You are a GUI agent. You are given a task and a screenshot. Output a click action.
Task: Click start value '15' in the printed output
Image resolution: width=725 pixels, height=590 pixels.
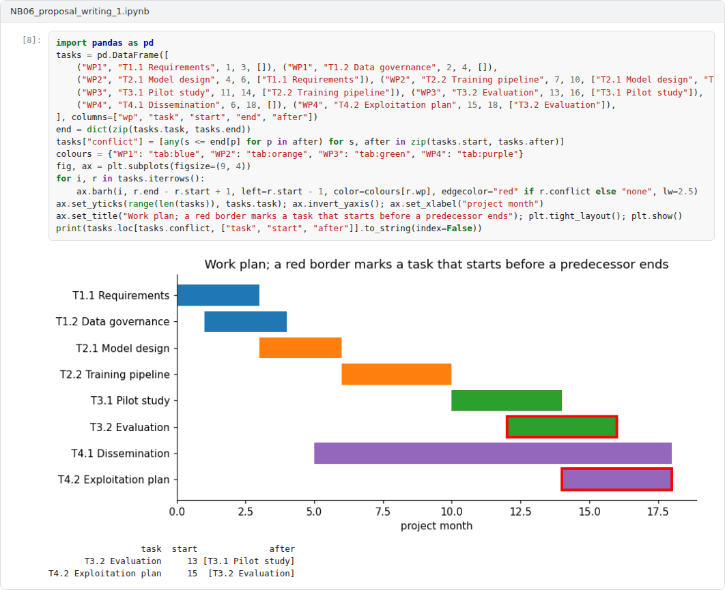pos(193,574)
